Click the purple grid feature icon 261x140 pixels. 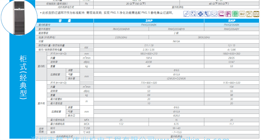(x=228, y=14)
